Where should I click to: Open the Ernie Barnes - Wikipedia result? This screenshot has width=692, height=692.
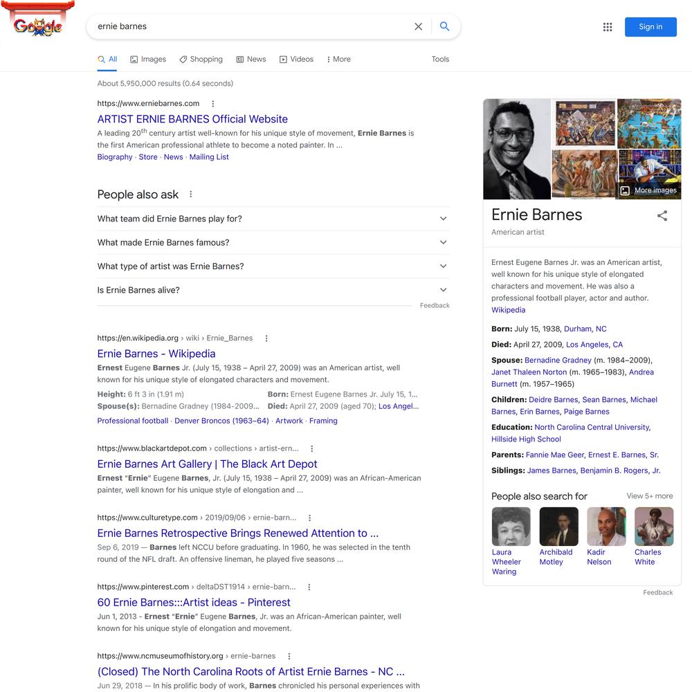point(156,354)
